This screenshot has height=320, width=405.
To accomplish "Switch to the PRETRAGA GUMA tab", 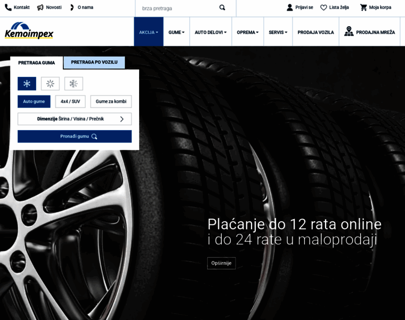I will (x=36, y=63).
